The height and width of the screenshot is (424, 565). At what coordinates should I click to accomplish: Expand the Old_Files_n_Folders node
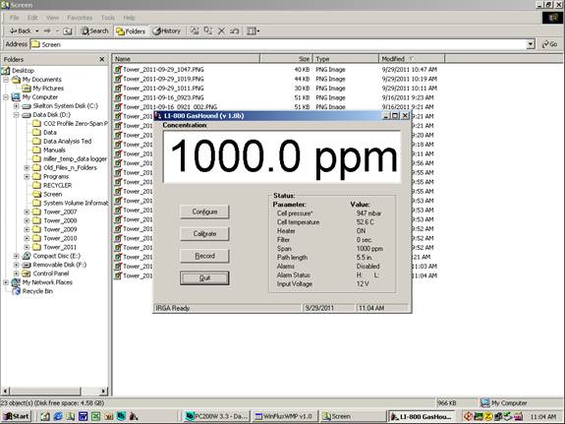tap(28, 168)
